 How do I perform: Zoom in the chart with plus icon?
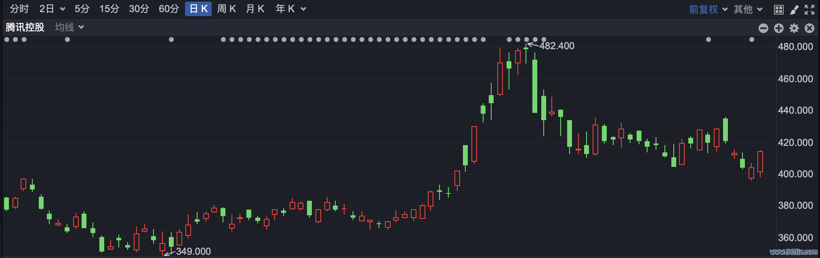(x=779, y=28)
